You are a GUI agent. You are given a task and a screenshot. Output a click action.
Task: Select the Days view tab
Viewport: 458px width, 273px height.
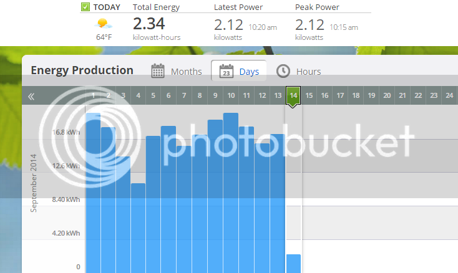(x=239, y=70)
